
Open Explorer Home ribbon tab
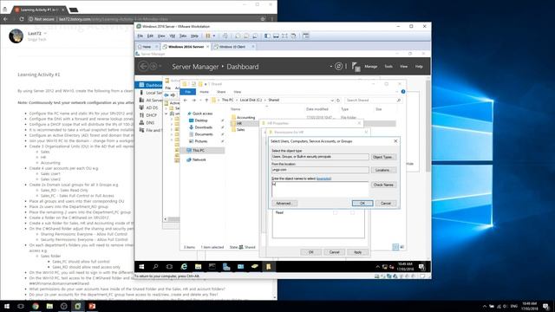tap(205, 92)
